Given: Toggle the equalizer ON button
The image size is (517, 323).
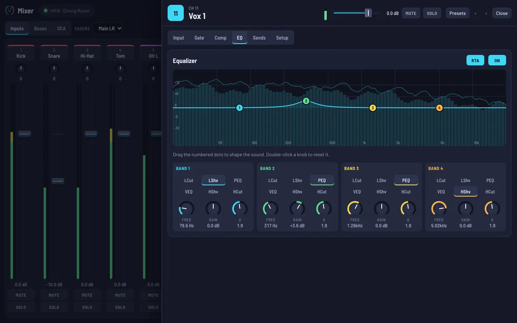Looking at the screenshot, I should click(x=497, y=61).
